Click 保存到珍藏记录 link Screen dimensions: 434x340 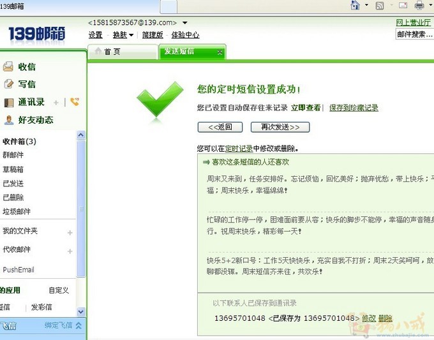(x=354, y=108)
